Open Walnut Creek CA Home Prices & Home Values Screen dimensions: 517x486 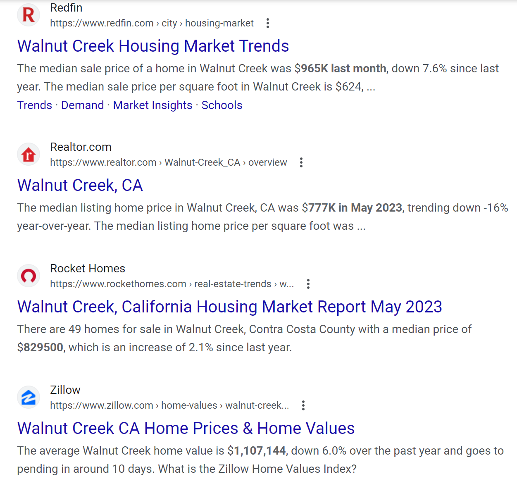(186, 428)
